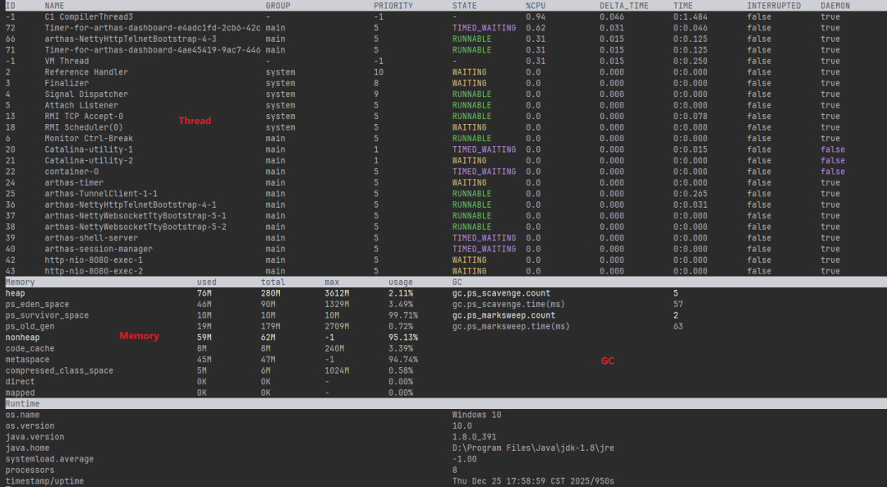Select arthas-NettyHttpTelnetBootstrap-4-1 thread
This screenshot has width=887, height=487.
pos(131,204)
